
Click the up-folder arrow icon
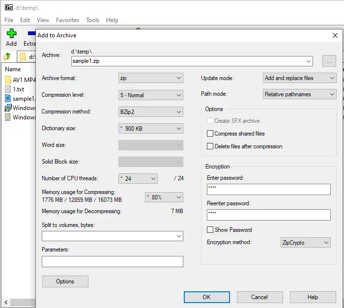7,56
